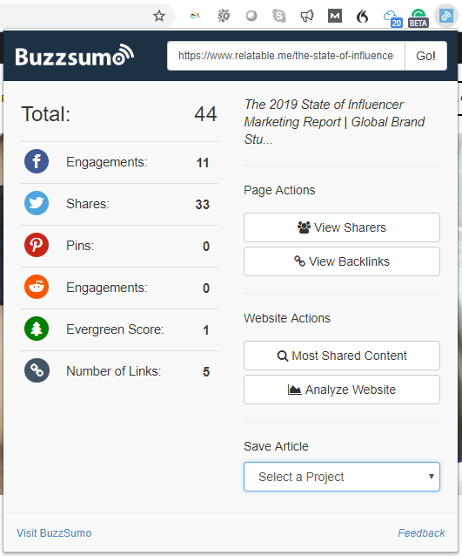Open Most Shared Content
This screenshot has width=462, height=556.
[342, 356]
